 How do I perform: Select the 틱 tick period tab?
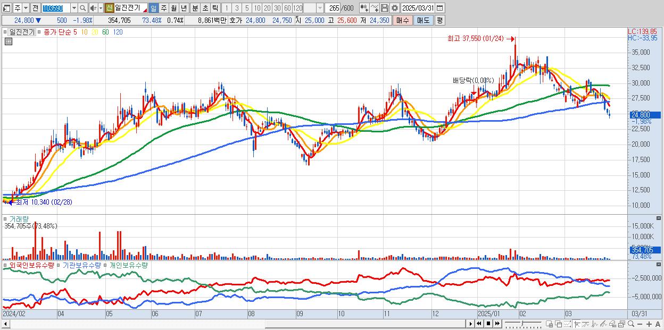click(x=215, y=8)
